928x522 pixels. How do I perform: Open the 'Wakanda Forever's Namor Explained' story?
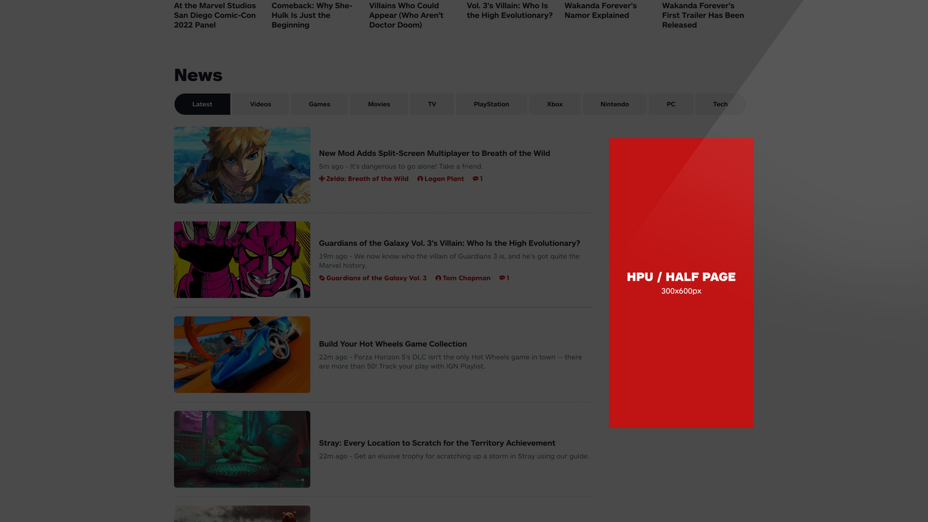[x=600, y=10]
